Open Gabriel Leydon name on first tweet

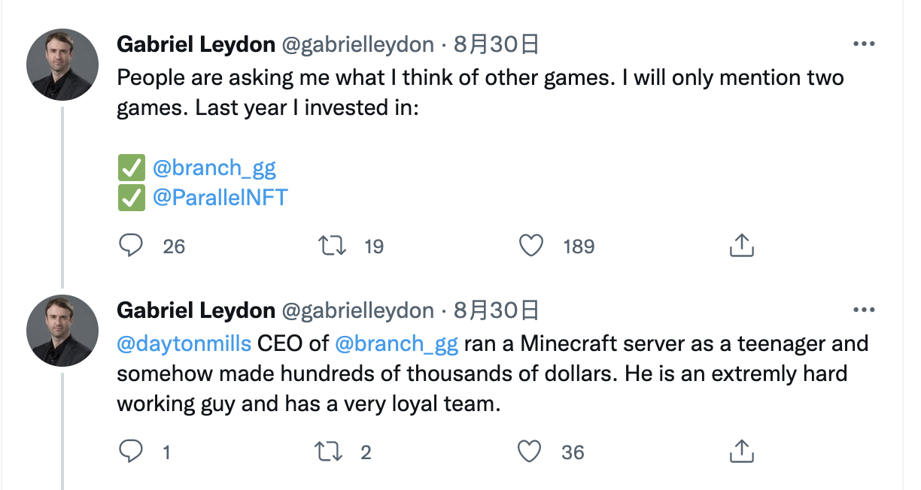tap(196, 44)
